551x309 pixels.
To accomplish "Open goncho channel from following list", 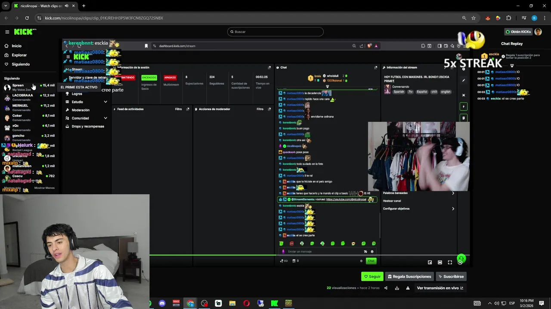I will click(x=29, y=137).
